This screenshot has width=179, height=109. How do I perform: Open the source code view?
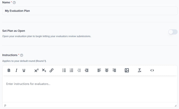[152, 70]
